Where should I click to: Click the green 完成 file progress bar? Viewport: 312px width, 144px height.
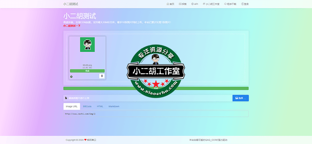[x=87, y=71]
